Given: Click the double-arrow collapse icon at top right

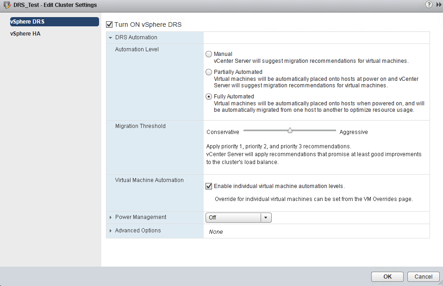Looking at the screenshot, I should coord(439,5).
